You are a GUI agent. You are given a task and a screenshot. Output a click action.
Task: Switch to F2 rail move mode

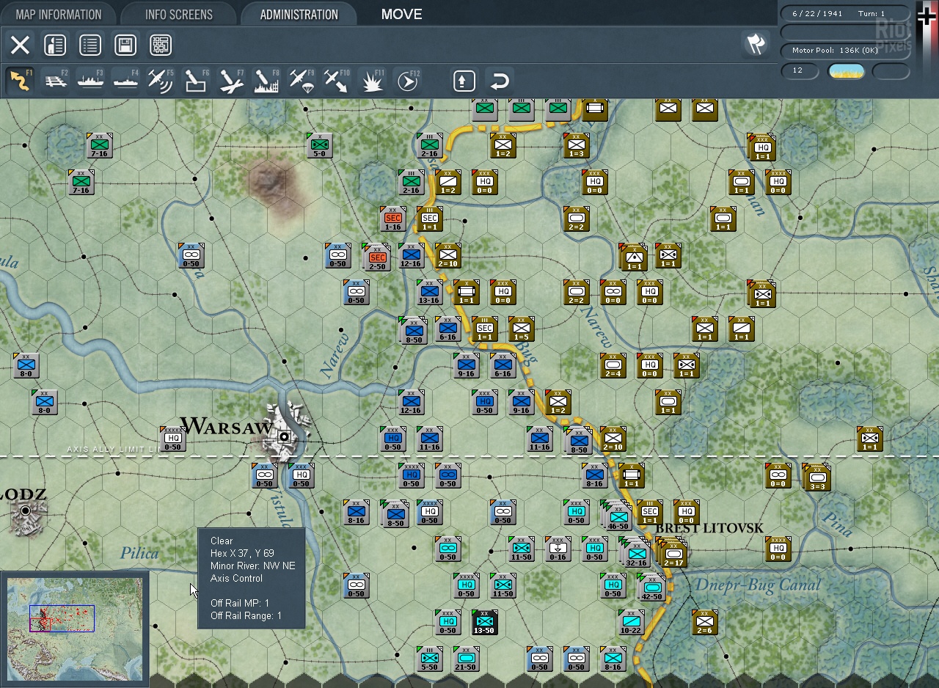tap(55, 81)
